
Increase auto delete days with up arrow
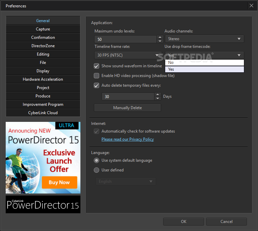pyautogui.click(x=157, y=94)
